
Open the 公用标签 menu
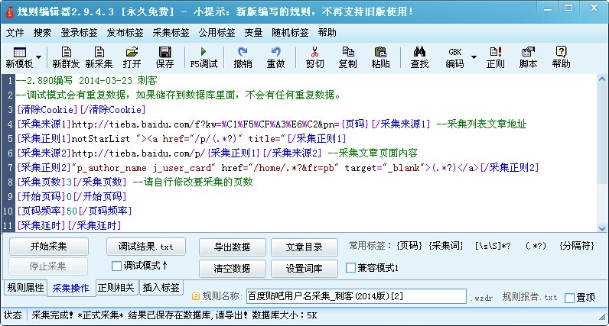coord(217,33)
